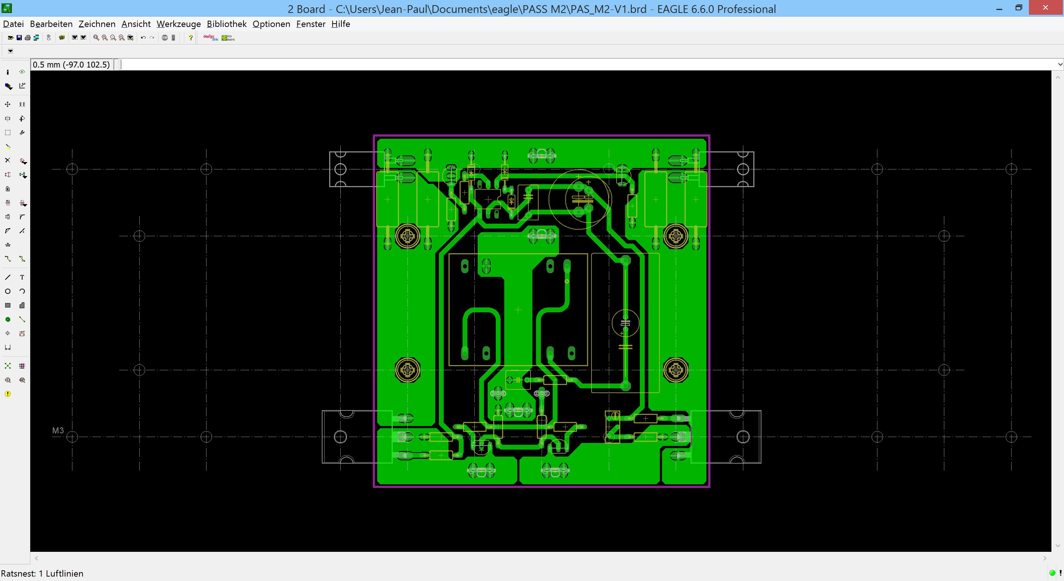The image size is (1064, 581).
Task: Click the STOP sign icon
Action: [165, 38]
